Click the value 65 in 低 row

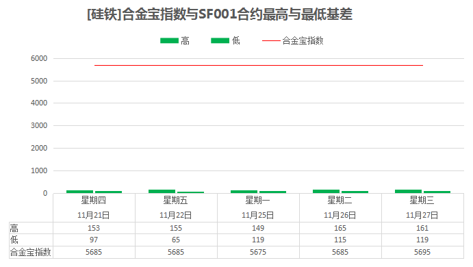point(176,240)
